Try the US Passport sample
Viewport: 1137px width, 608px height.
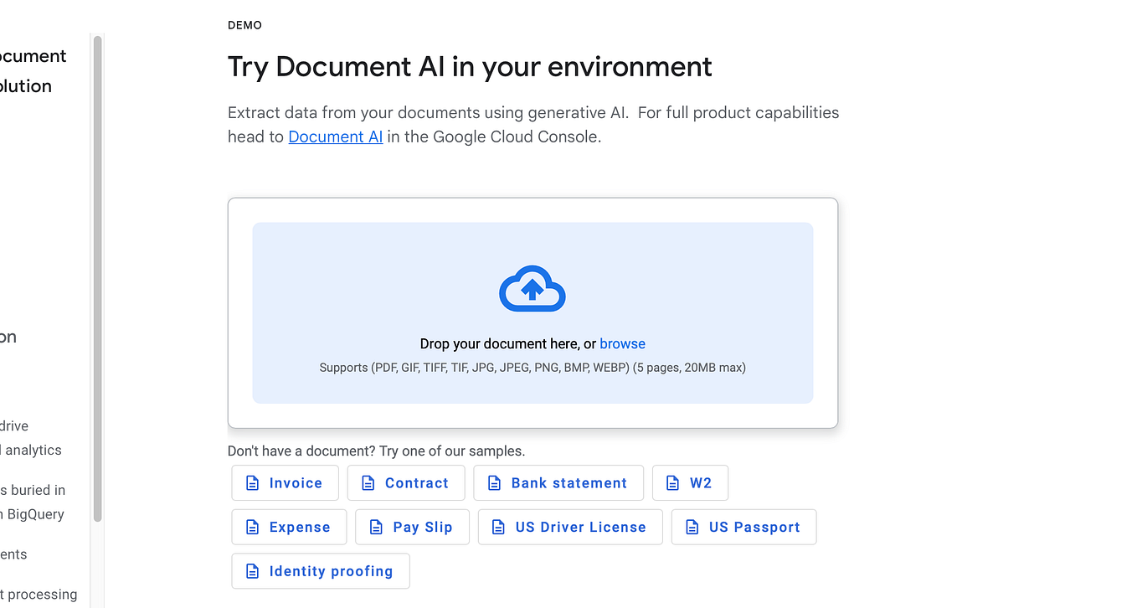[743, 527]
